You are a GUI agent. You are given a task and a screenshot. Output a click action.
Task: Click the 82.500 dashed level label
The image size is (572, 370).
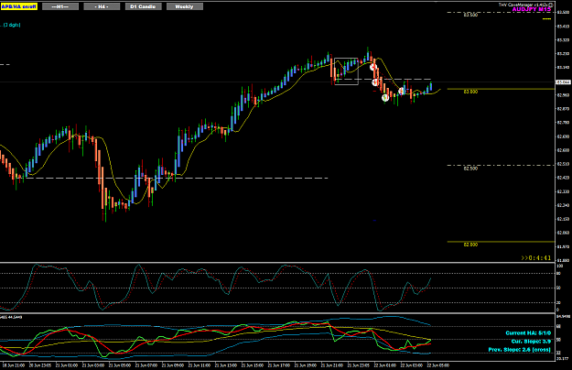(x=470, y=169)
